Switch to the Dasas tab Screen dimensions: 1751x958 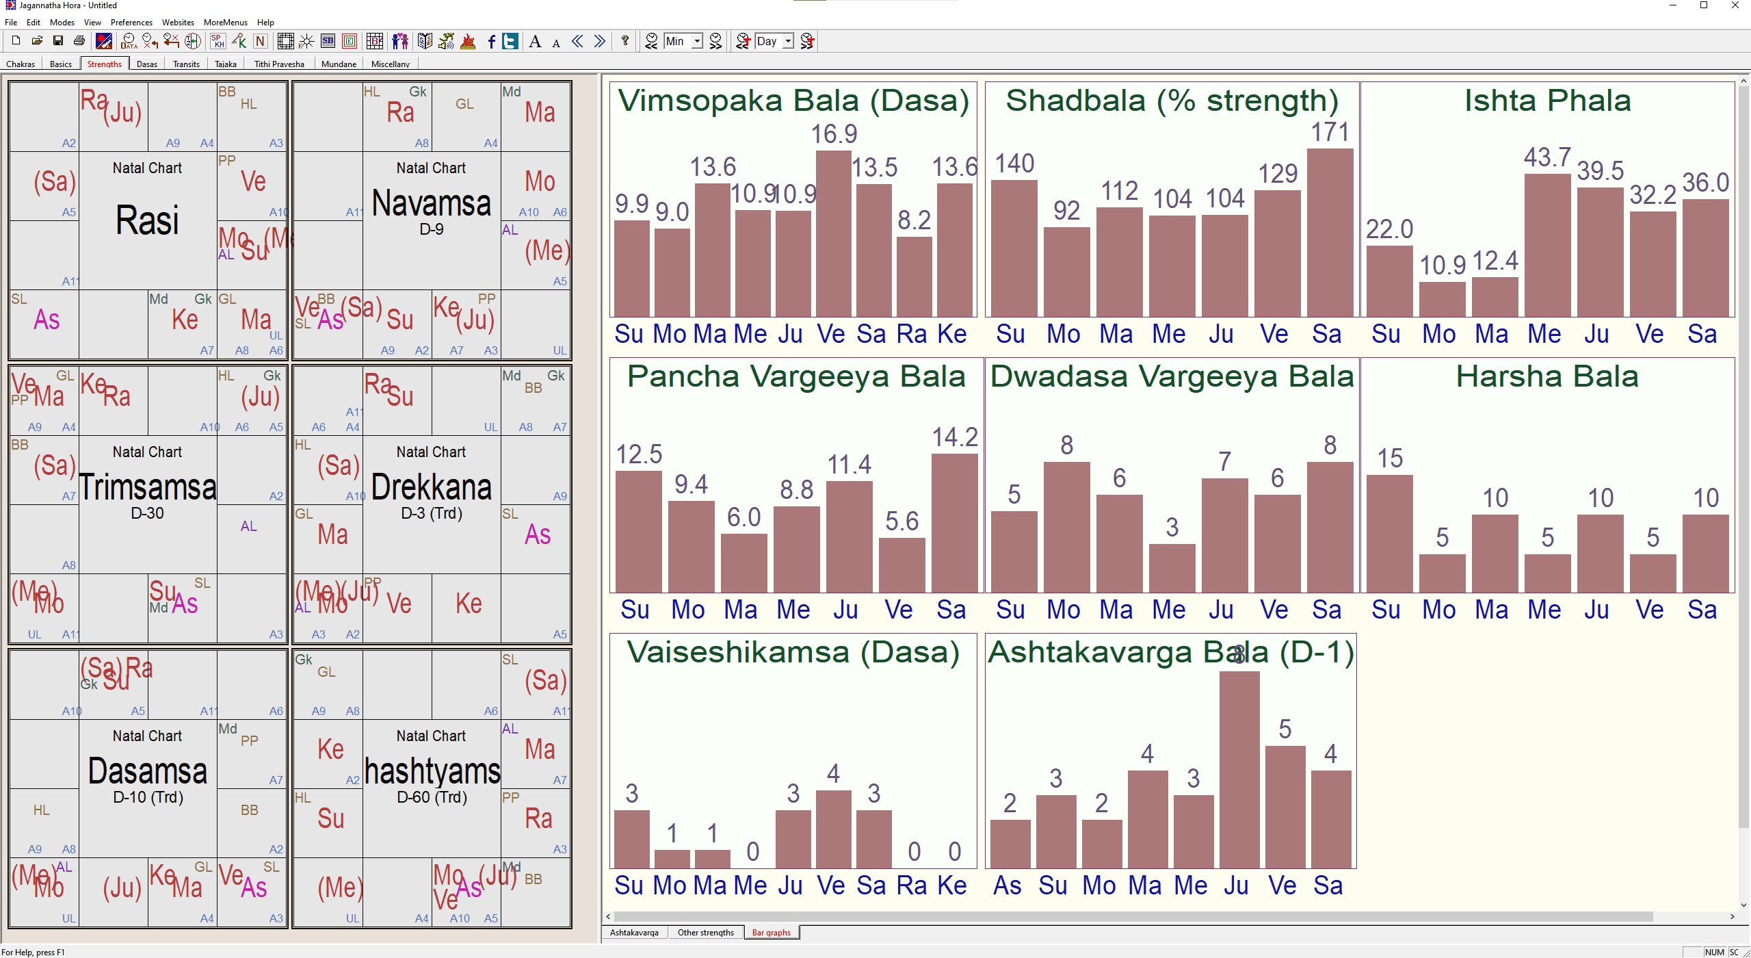pos(146,64)
